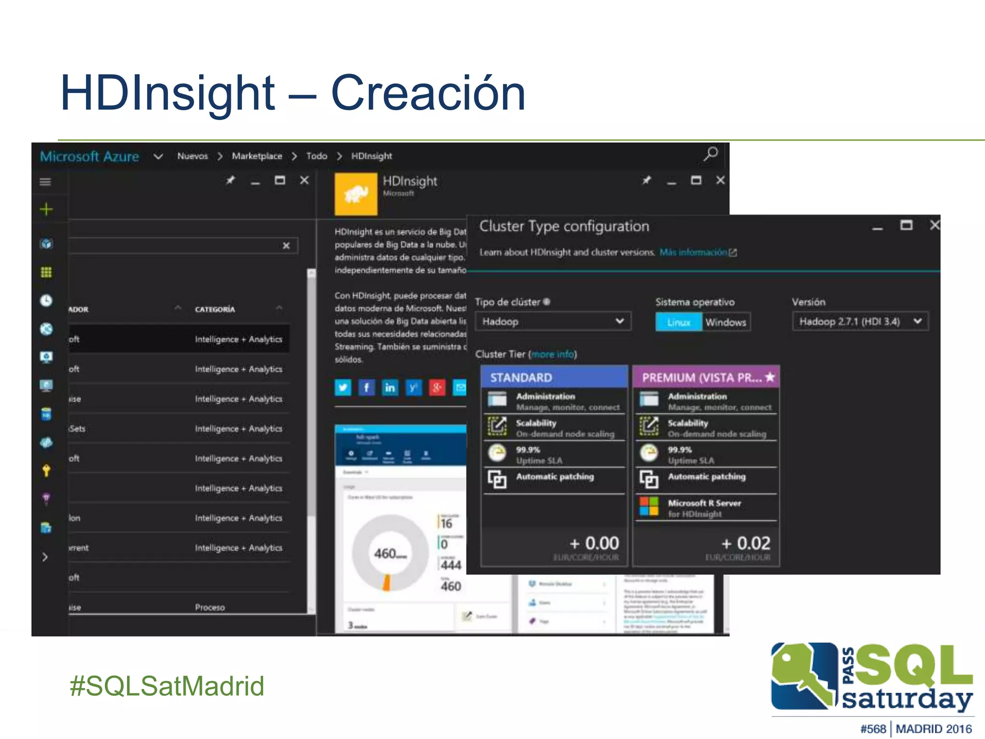Select Linux operating system
Image resolution: width=985 pixels, height=739 pixels.
pyautogui.click(x=679, y=322)
